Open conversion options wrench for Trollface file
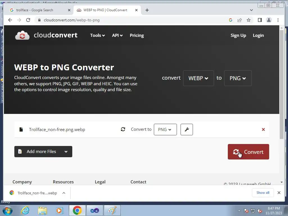288x216 pixels. (x=187, y=129)
